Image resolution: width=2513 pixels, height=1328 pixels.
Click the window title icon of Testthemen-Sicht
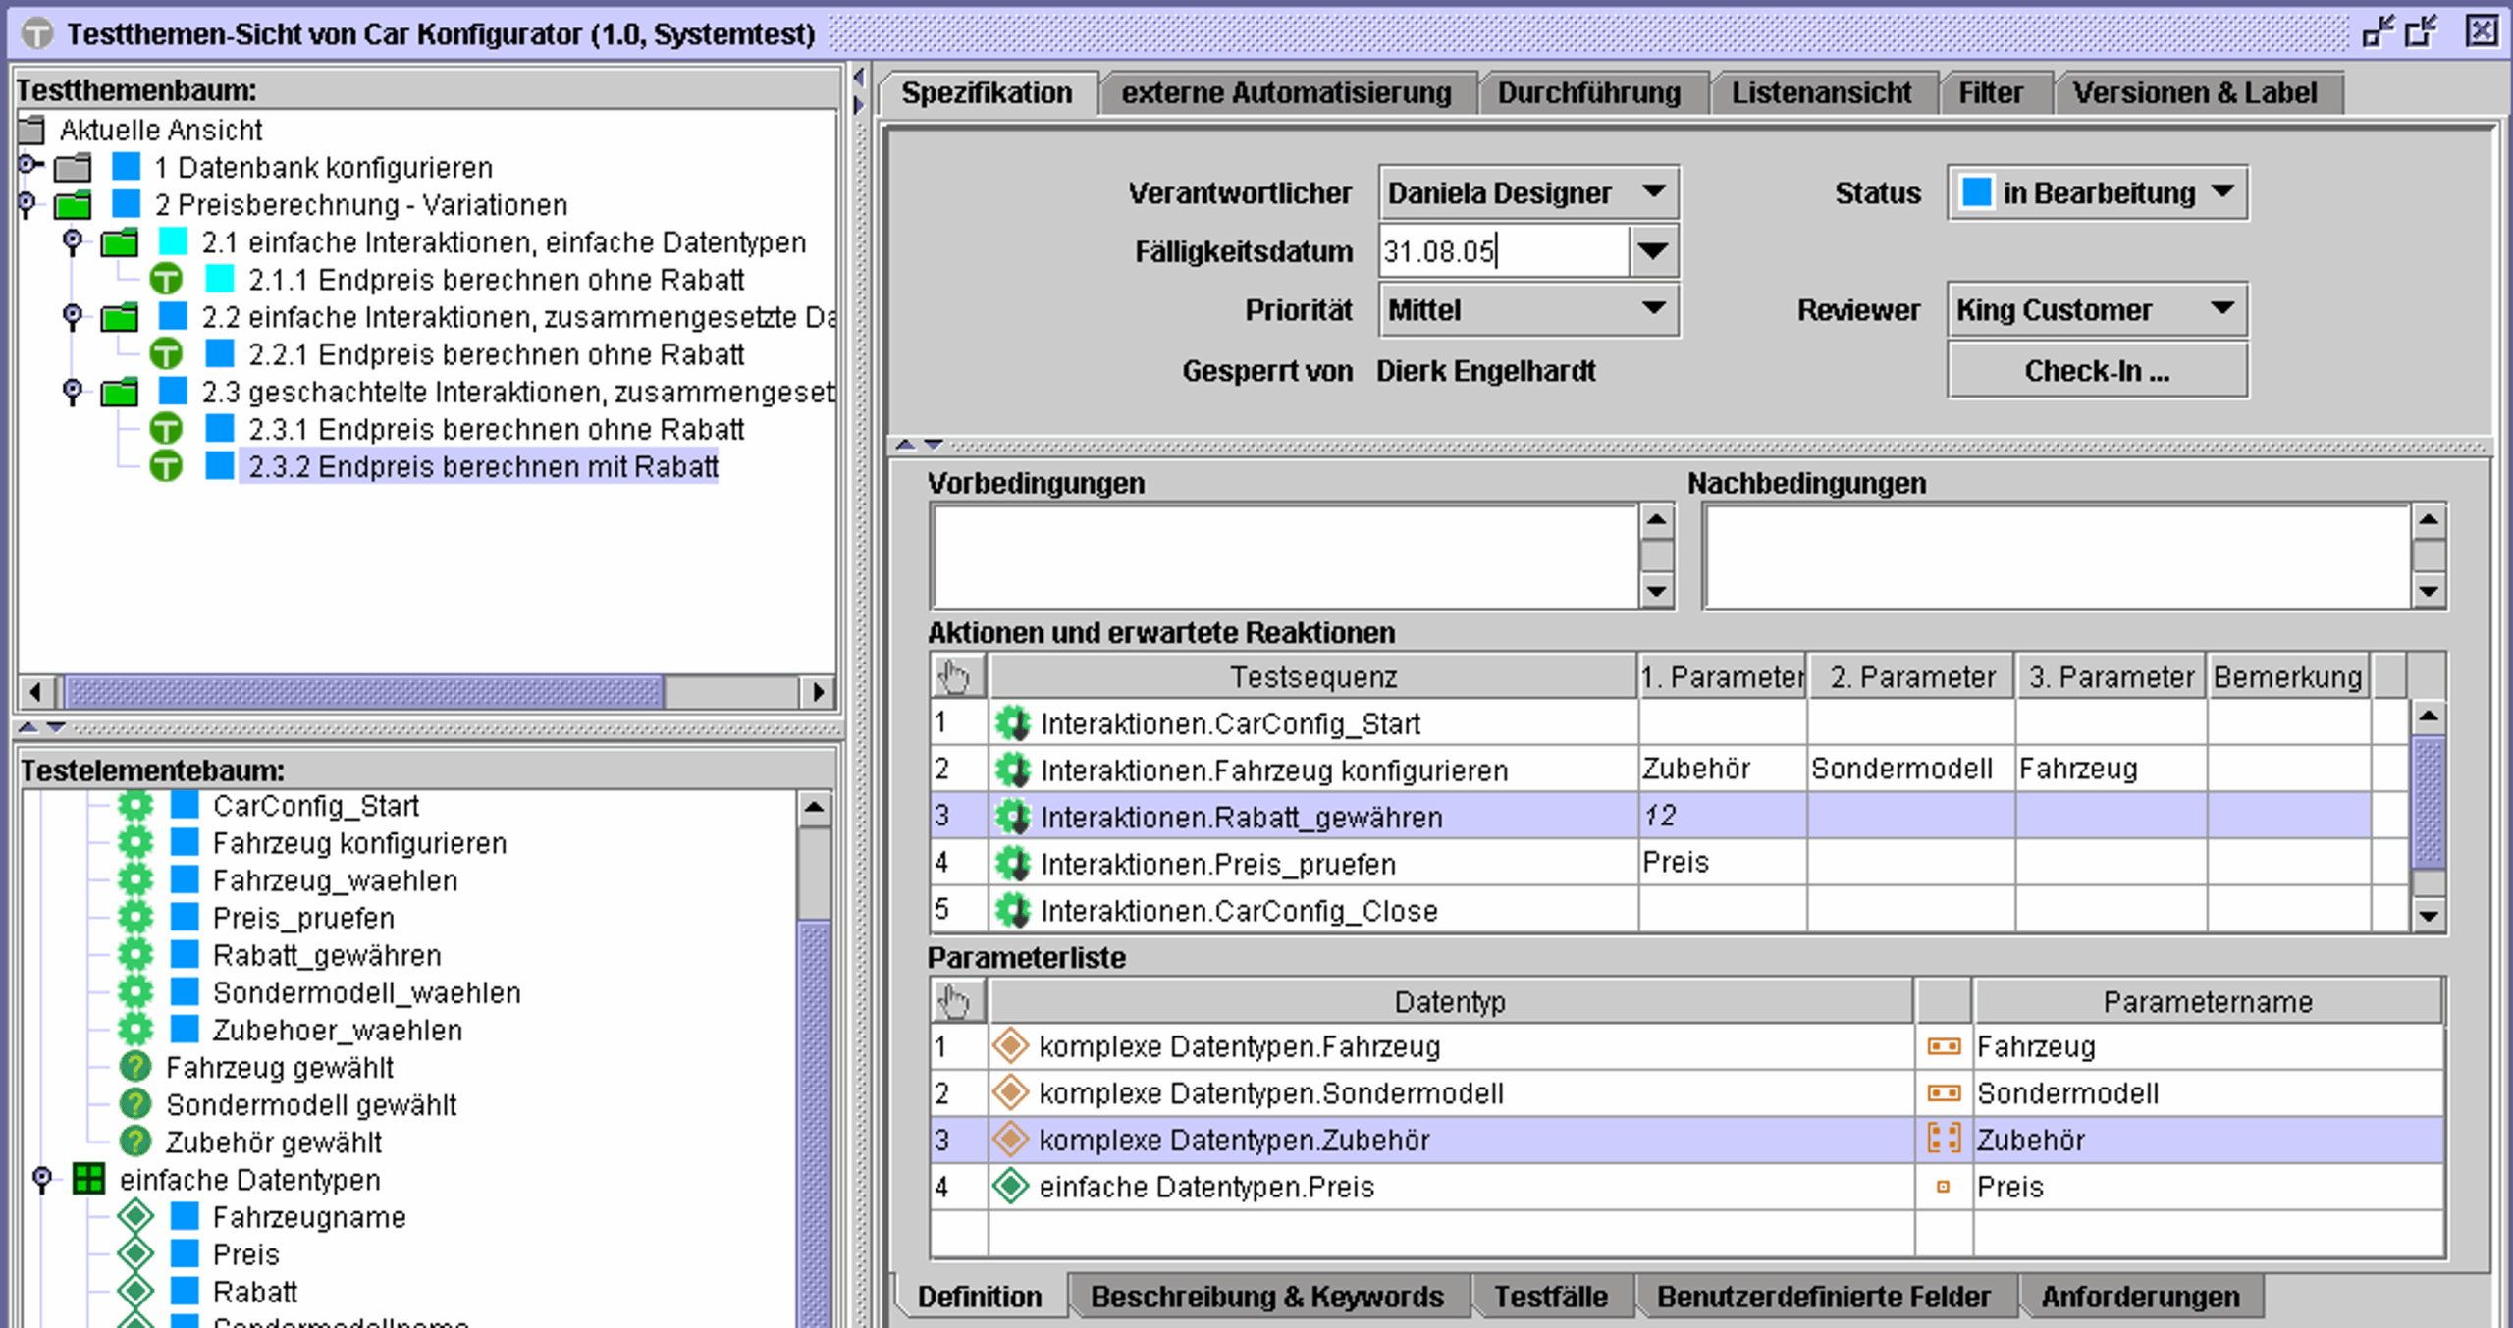(x=37, y=34)
